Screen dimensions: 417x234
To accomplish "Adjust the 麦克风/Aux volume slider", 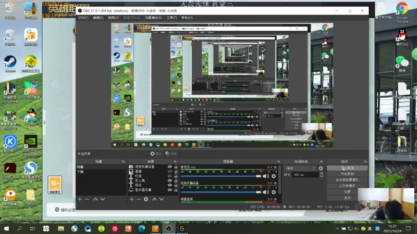I will (220, 176).
